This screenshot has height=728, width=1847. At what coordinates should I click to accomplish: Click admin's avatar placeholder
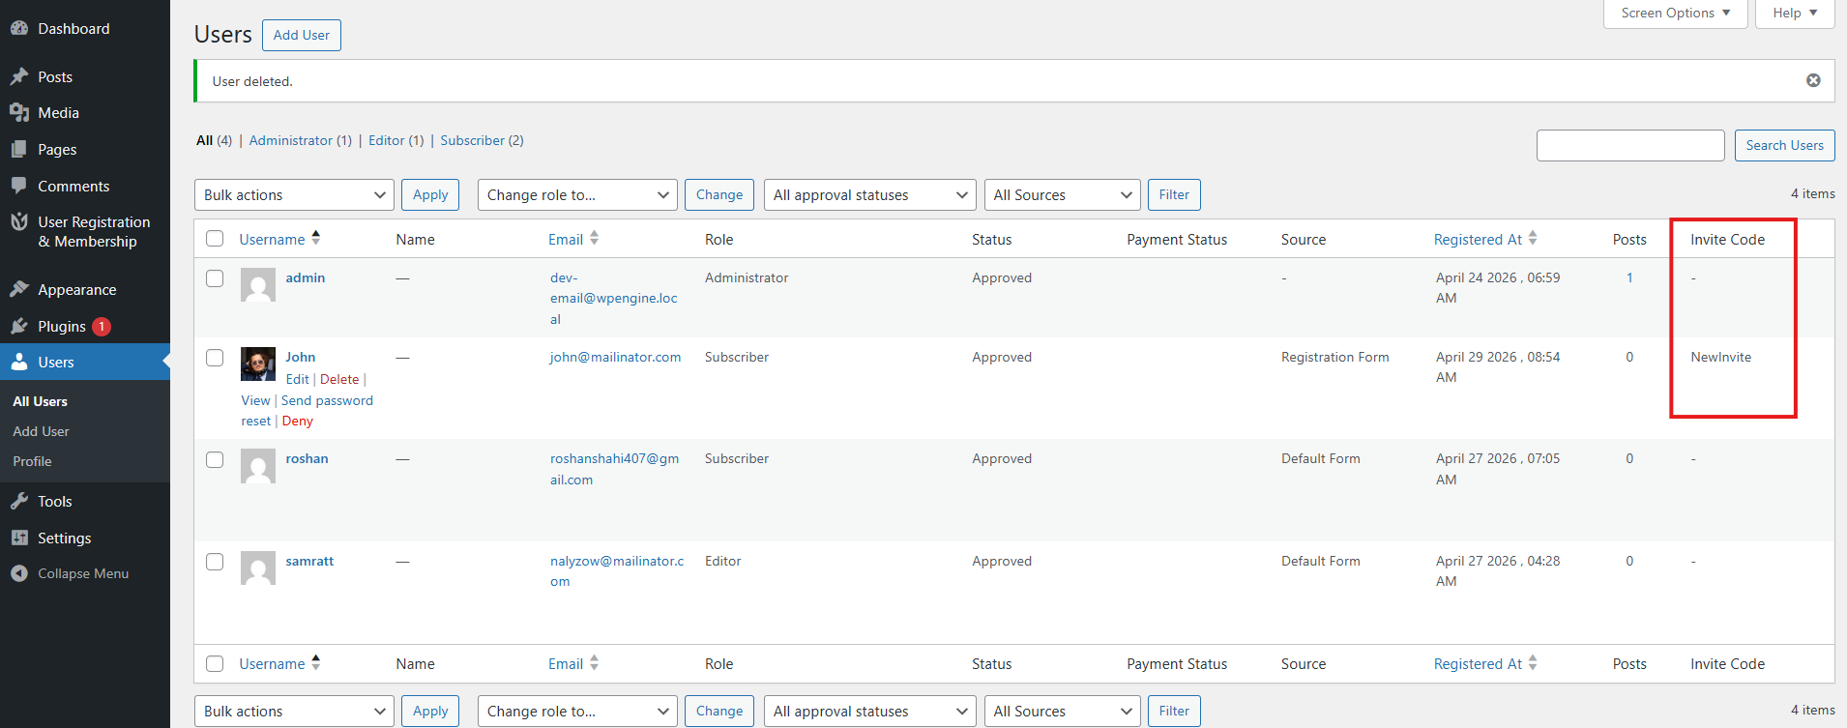(258, 285)
